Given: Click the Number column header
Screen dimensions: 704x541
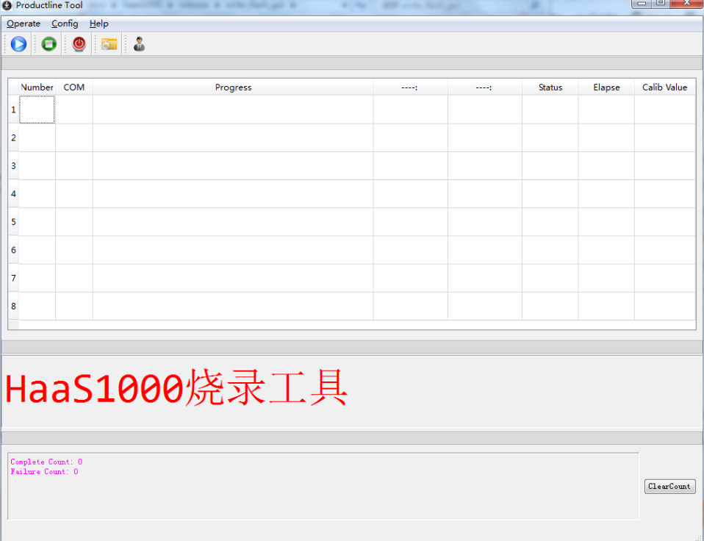Looking at the screenshot, I should [37, 87].
